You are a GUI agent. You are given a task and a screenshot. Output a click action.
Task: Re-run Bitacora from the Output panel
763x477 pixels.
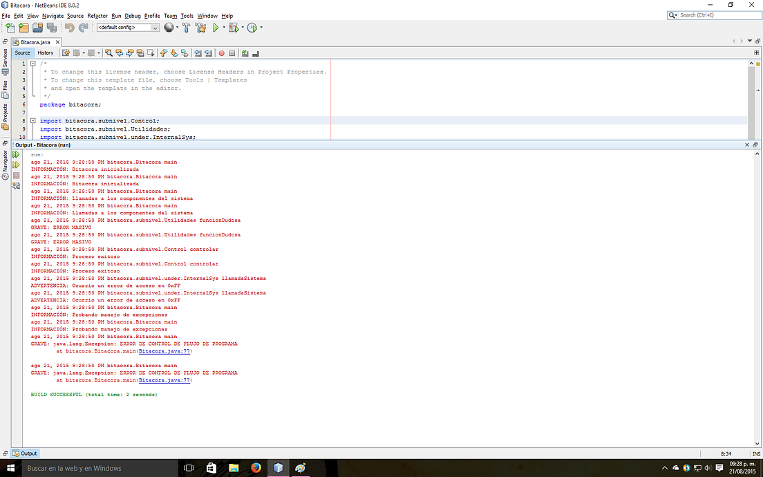tap(16, 154)
